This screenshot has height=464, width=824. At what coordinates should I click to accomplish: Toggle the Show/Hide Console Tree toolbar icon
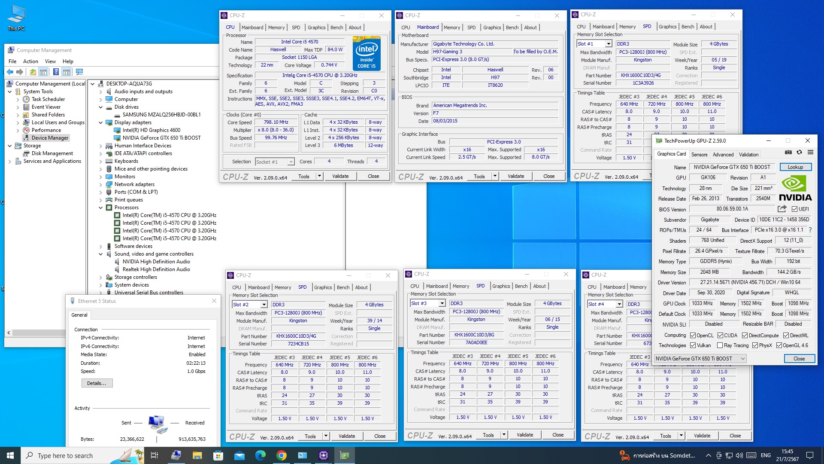click(x=43, y=72)
